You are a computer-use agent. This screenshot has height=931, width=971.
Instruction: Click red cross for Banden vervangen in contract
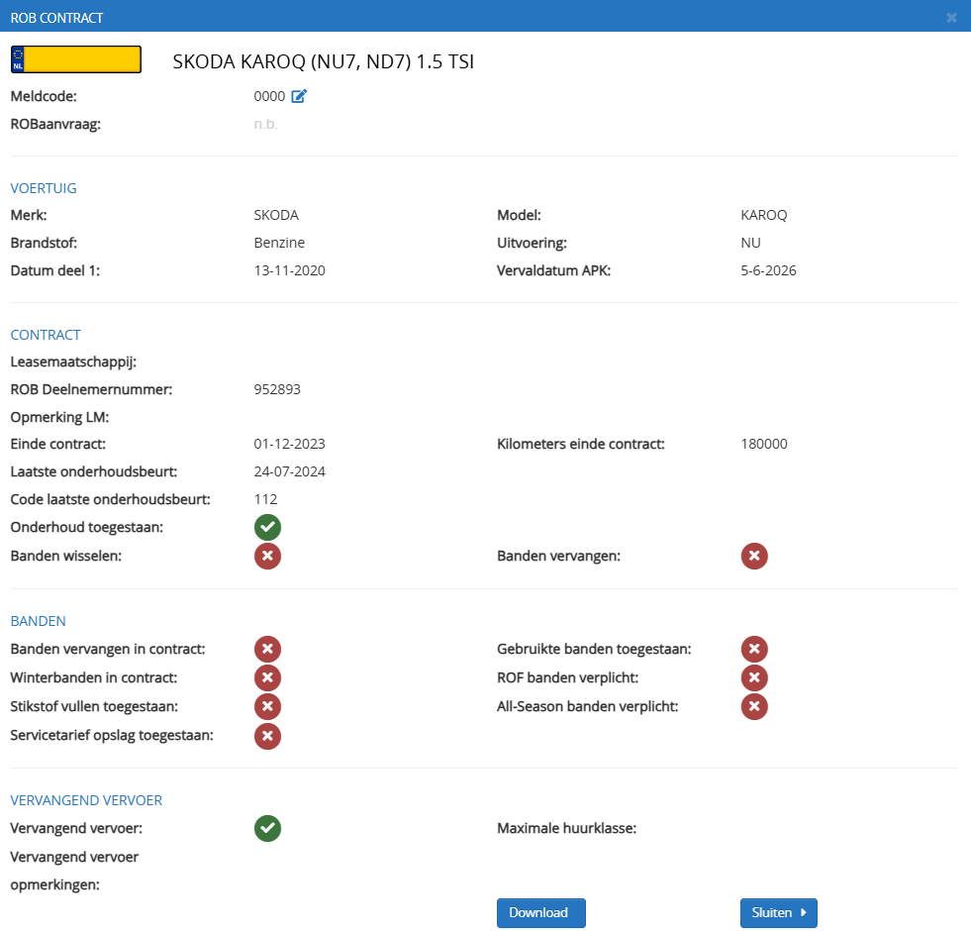click(267, 649)
